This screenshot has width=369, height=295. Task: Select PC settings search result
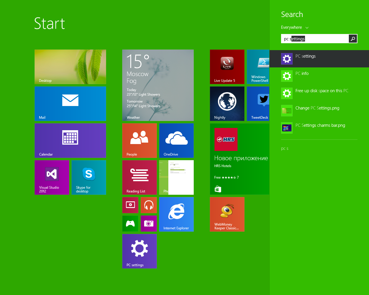pos(319,59)
